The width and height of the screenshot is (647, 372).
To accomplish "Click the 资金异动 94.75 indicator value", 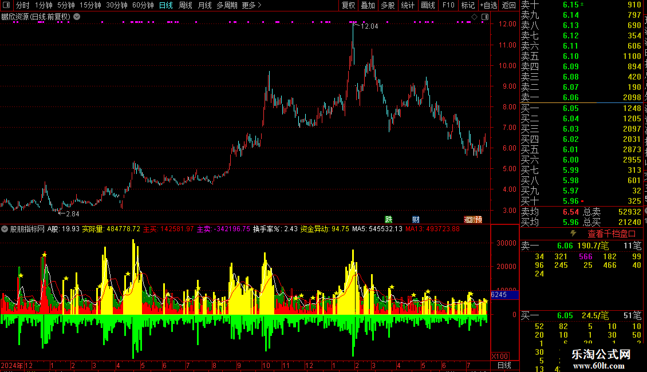I will (325, 229).
